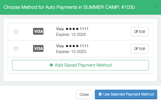Click the checkmark icon on the blue button
The height and width of the screenshot is (103, 161).
(100, 94)
